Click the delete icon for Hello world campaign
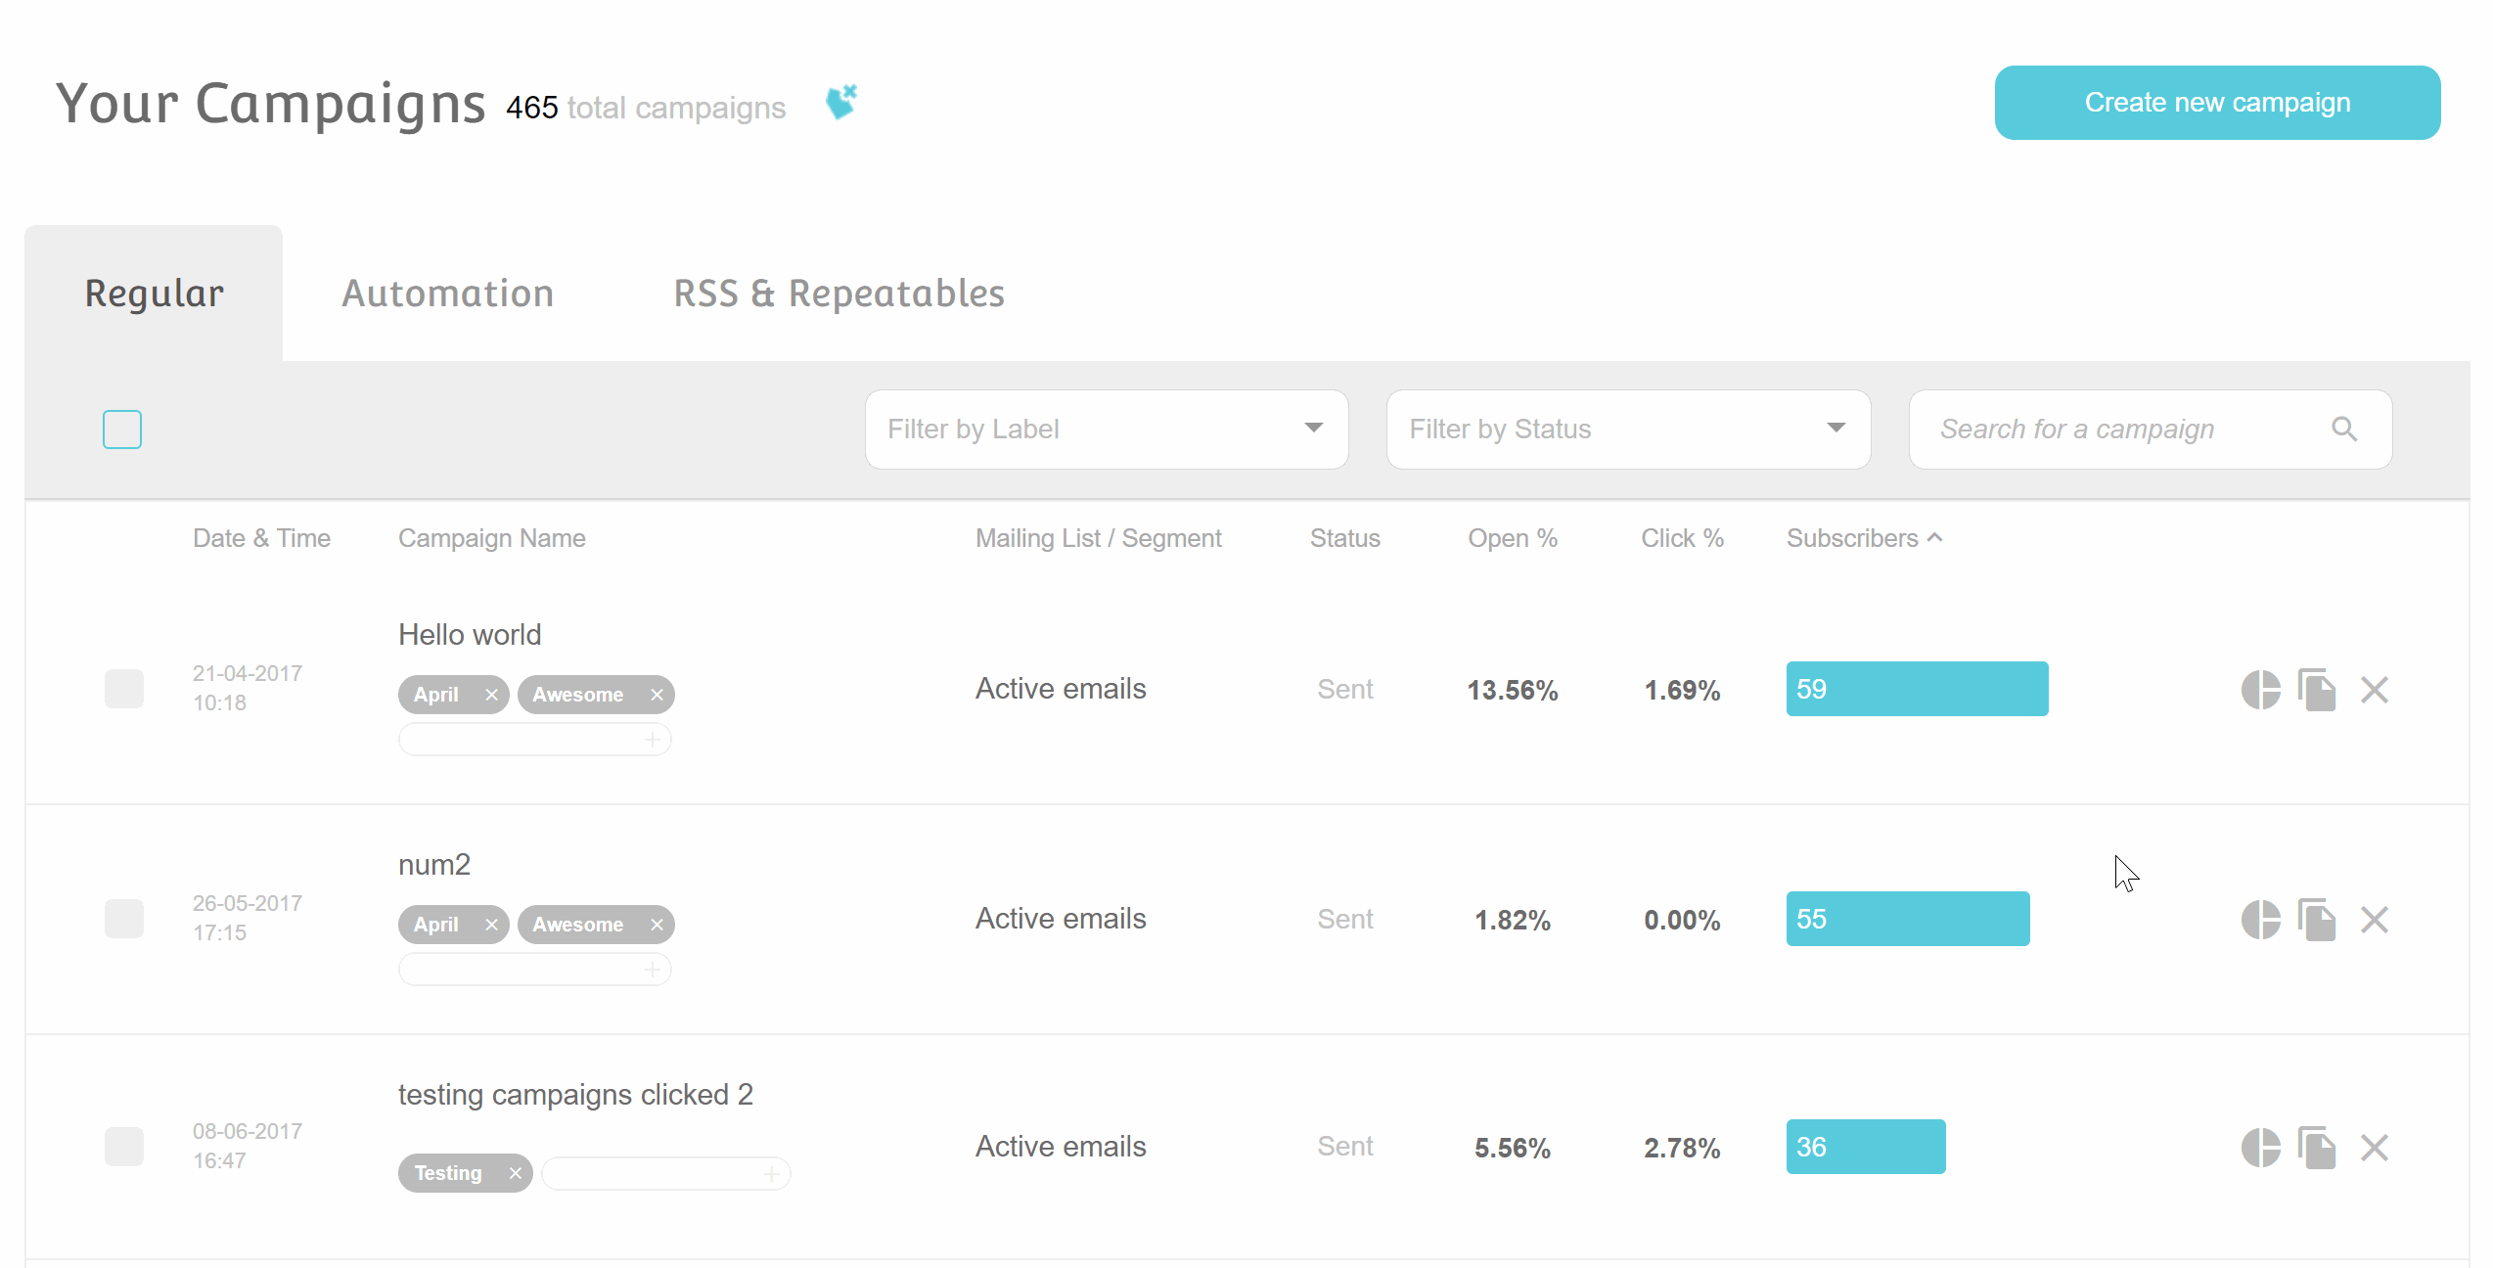The height and width of the screenshot is (1268, 2493). tap(2377, 689)
